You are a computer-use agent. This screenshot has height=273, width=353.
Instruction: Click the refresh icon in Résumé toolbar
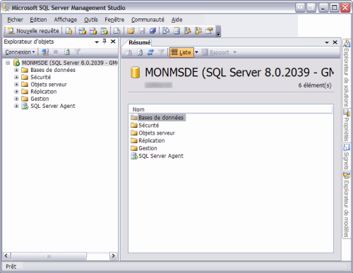[140, 52]
